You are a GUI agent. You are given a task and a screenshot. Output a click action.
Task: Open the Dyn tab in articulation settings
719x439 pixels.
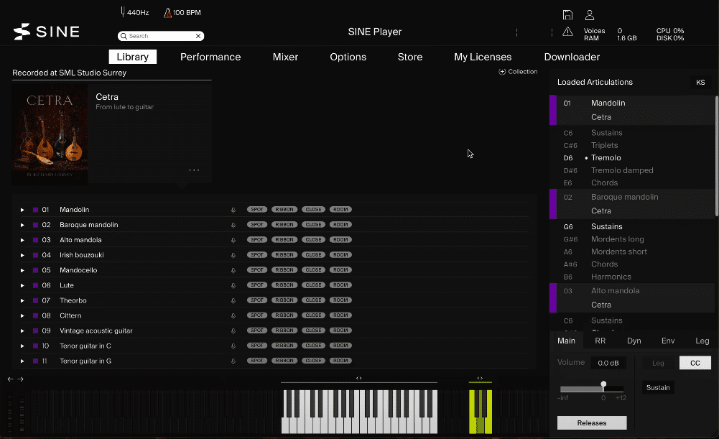pyautogui.click(x=634, y=341)
